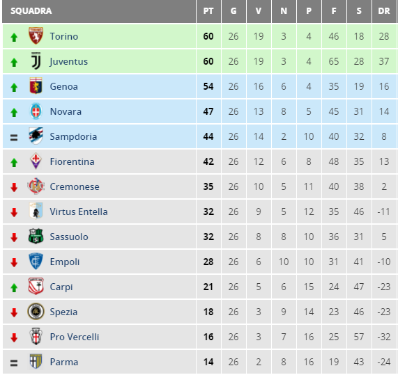Viewport: 398px width, 375px height.
Task: Sort by the PT column header
Action: coord(208,11)
